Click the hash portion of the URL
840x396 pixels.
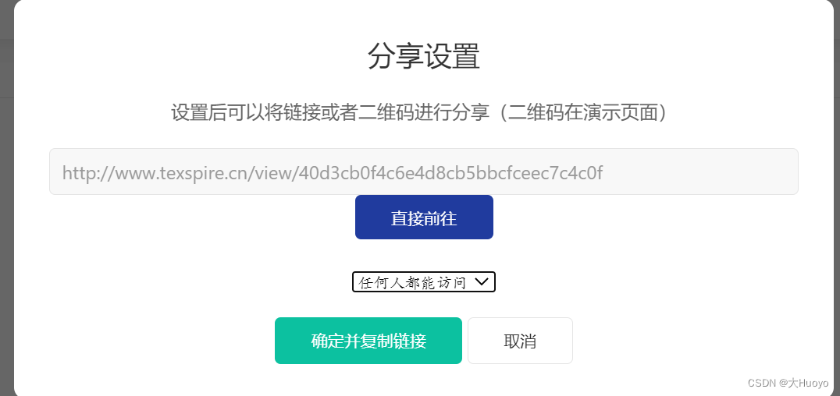tap(451, 173)
